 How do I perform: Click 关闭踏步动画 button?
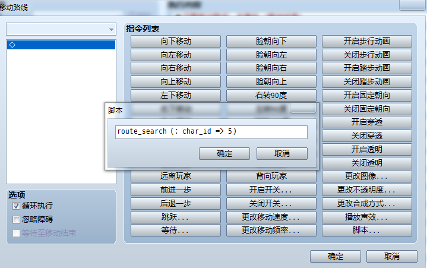(367, 82)
